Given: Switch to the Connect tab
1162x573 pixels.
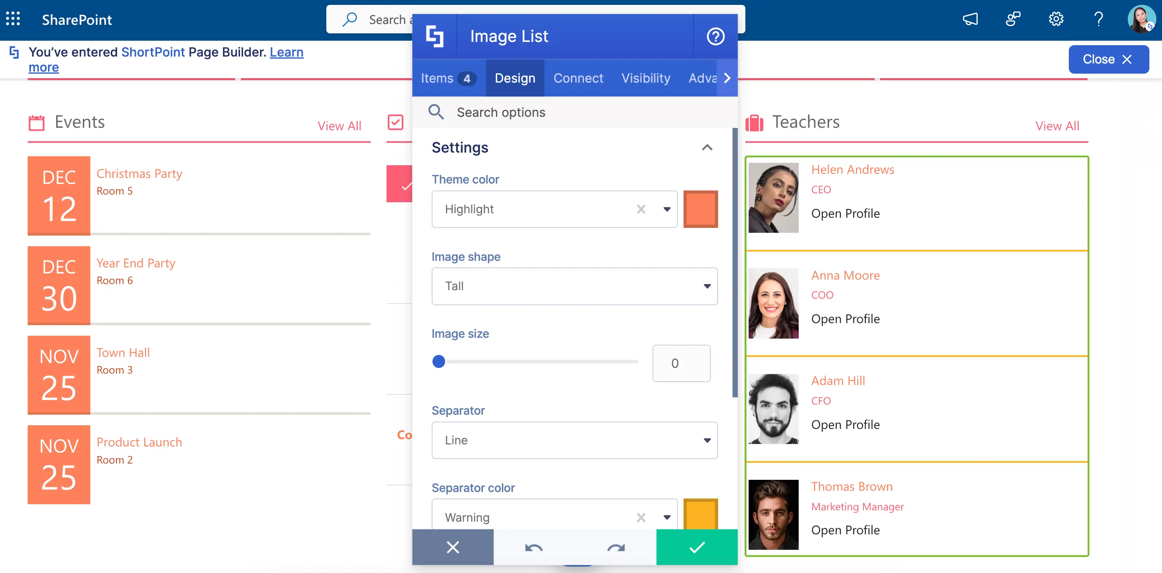Looking at the screenshot, I should pyautogui.click(x=578, y=78).
